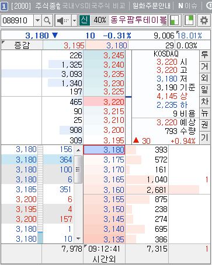Select bid price 3,165
Image resolution: width=212 pixels, height=265 pixels.
tap(104, 179)
